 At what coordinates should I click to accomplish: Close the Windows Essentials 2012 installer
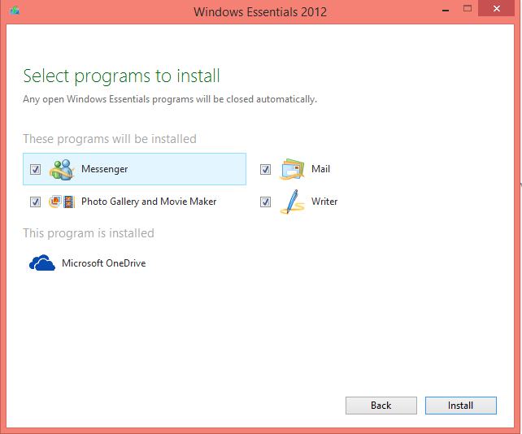coord(496,9)
